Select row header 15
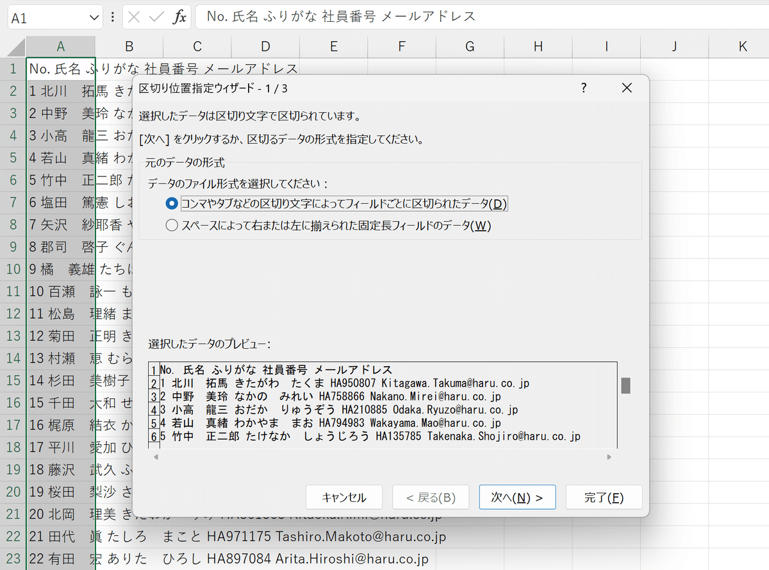This screenshot has height=570, width=769. click(13, 381)
